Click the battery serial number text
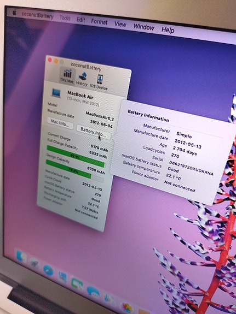Screen dimensions: 236x314 (x=191, y=168)
